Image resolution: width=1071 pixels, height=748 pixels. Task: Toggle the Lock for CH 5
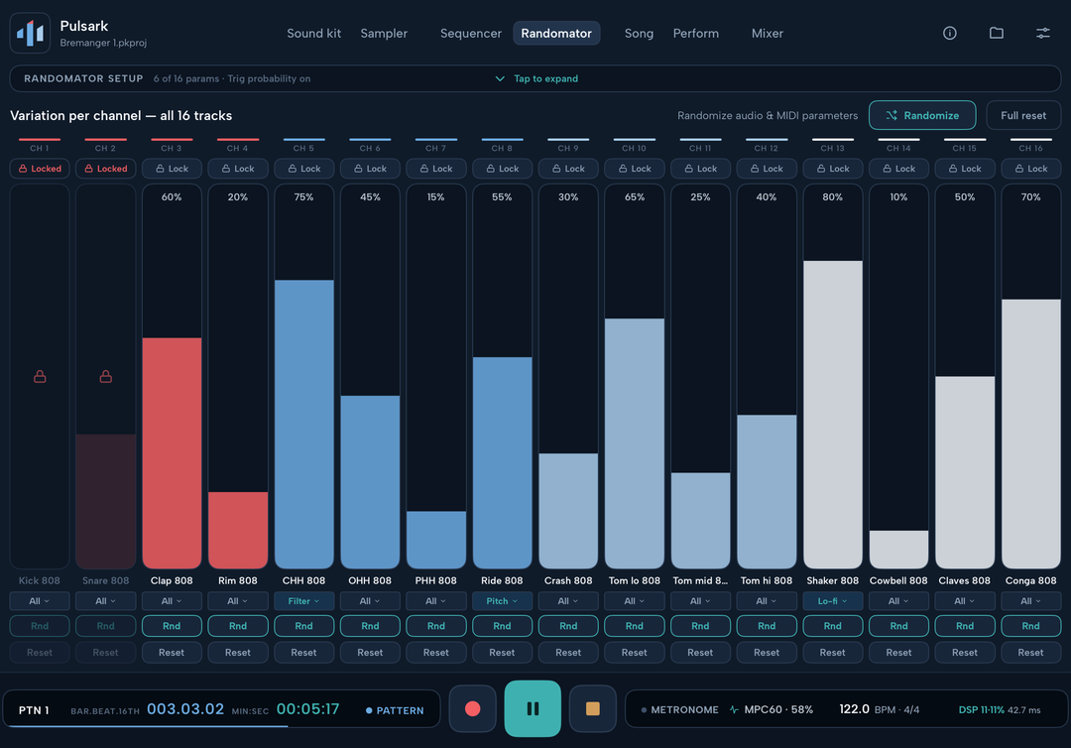pos(304,169)
